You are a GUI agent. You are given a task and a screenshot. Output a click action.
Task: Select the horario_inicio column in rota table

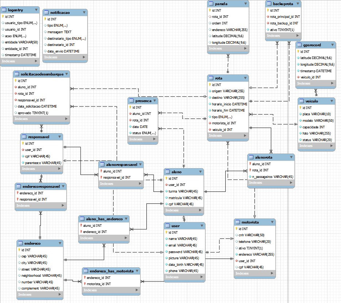click(x=229, y=104)
